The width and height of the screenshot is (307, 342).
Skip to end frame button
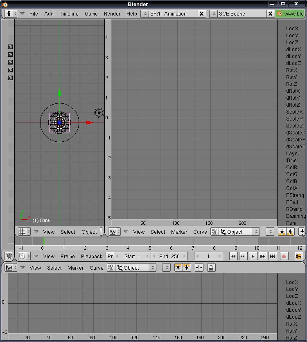pos(273,256)
